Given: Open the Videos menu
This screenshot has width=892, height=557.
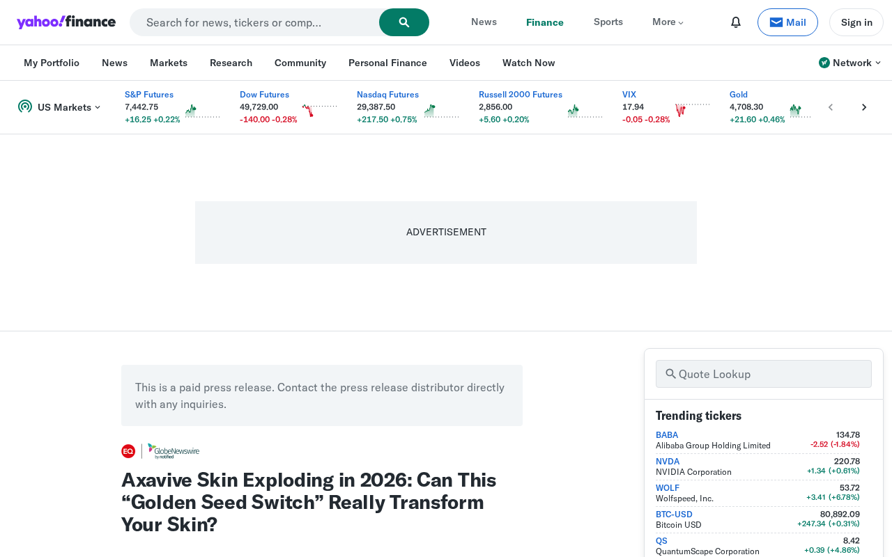Looking at the screenshot, I should 465,63.
